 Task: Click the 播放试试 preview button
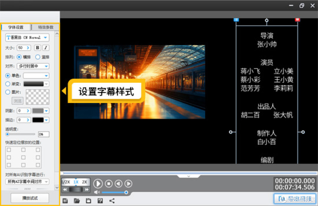[30, 198]
